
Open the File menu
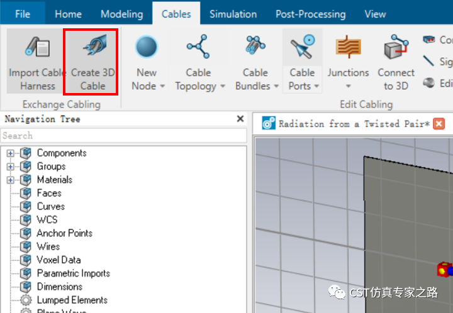[23, 14]
